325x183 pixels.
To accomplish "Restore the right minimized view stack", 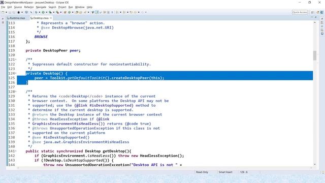I will coord(322,18).
